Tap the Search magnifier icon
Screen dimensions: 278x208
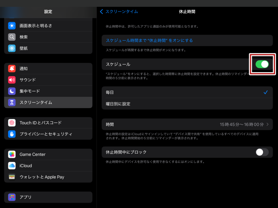point(12,37)
